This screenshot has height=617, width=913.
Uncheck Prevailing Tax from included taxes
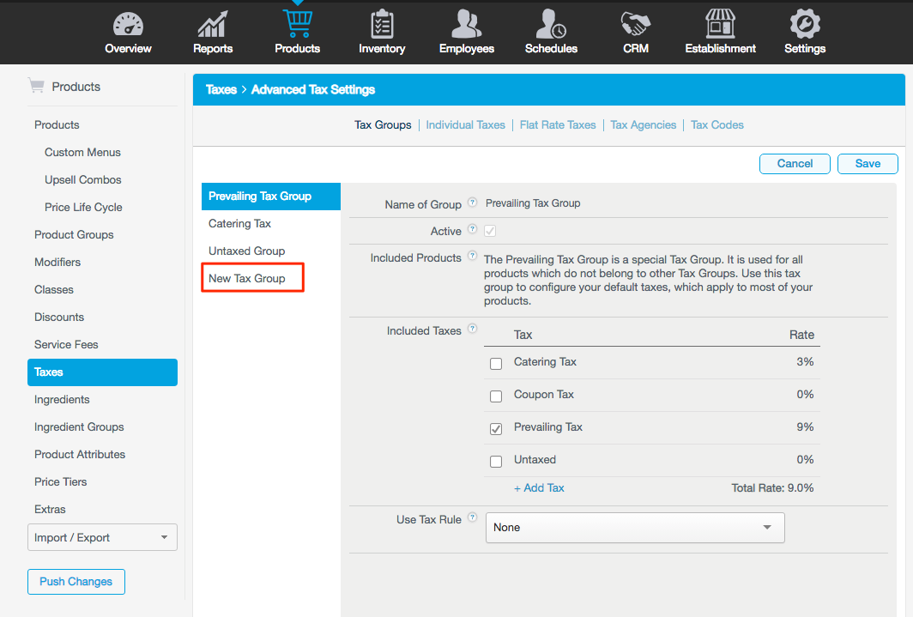(x=495, y=428)
